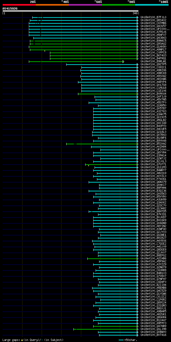Open hit UniRef100_B4B1X3
Image resolution: width=171 pixels, height=342 pixels.
[153, 273]
